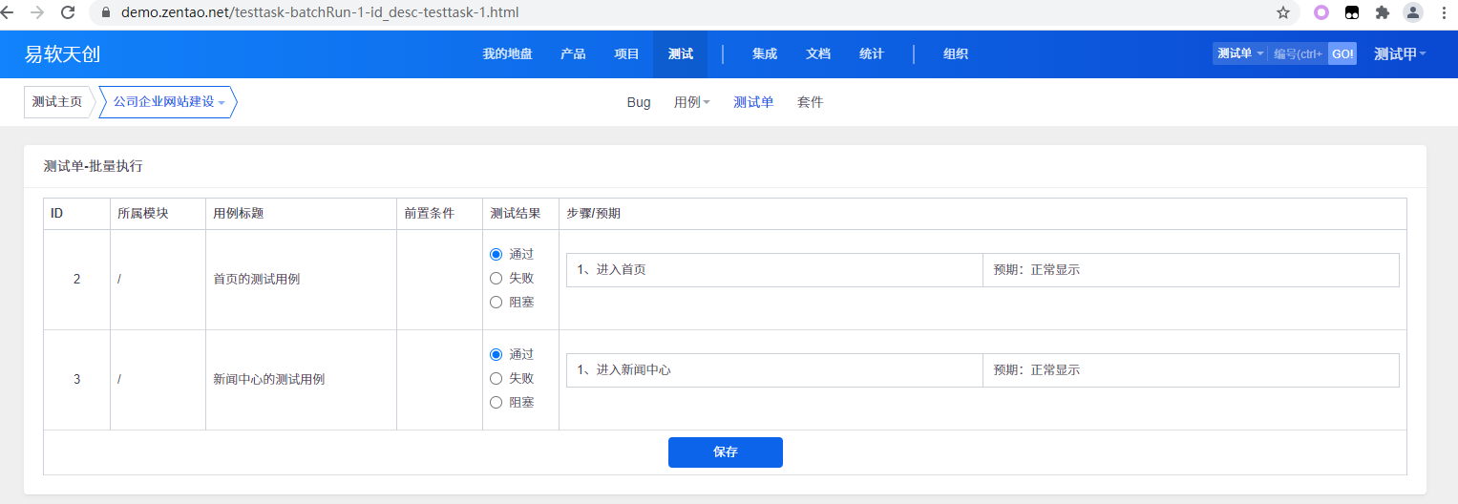Go to 测试主页 breadcrumb
Viewport: 1458px width, 504px height.
click(x=57, y=102)
